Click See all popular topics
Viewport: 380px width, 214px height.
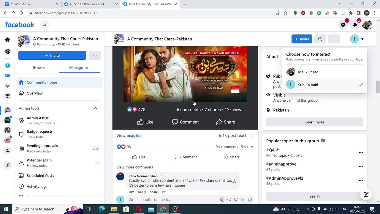tap(315, 196)
